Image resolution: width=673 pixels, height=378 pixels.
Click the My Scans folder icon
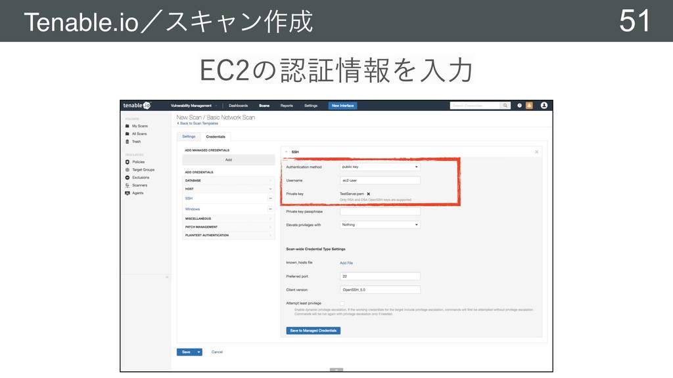[x=127, y=126]
